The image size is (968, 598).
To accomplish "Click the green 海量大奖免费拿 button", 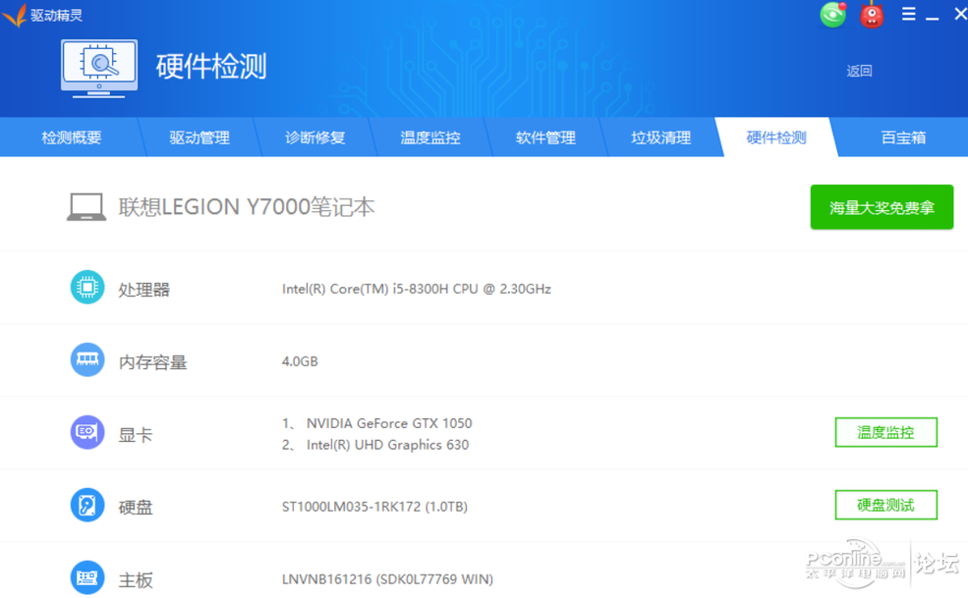I will pos(882,207).
